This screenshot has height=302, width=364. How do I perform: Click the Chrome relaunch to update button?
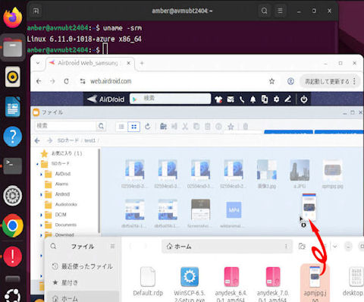click(327, 81)
